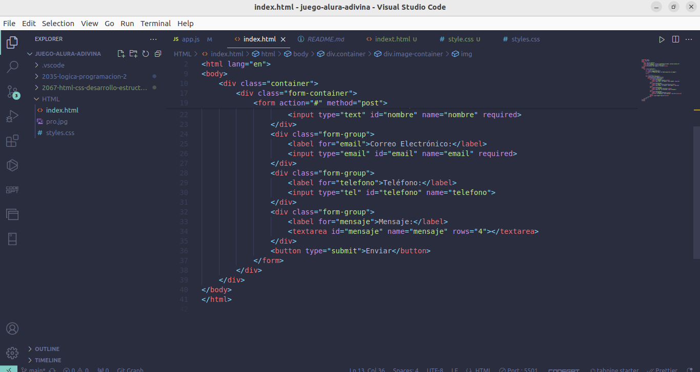700x372 pixels.
Task: Open the Explorer view in activity bar
Action: point(12,42)
